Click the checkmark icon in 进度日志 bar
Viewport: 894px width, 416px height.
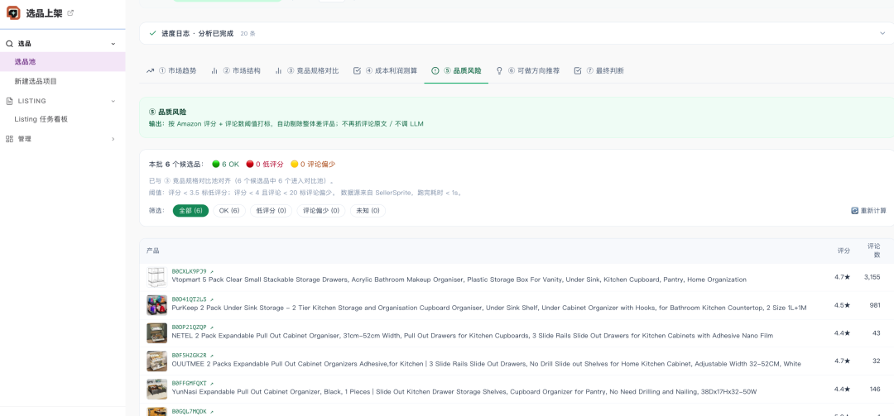152,33
